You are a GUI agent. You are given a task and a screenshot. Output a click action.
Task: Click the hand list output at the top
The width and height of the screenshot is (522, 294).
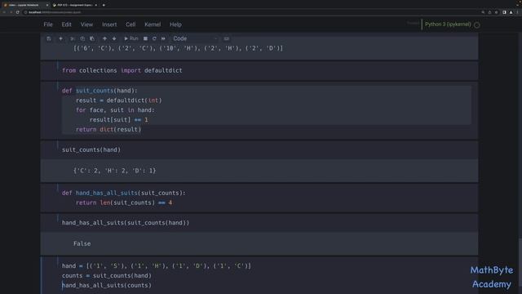178,48
